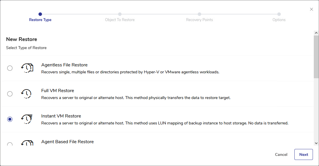Click the scrollbar up arrow
This screenshot has width=319, height=166.
tap(316, 33)
